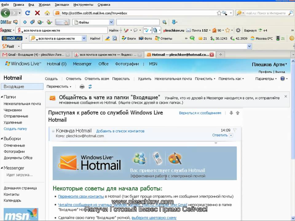The width and height of the screenshot is (295, 221).
Task: Collapse the Выборки section
Action: point(2,138)
